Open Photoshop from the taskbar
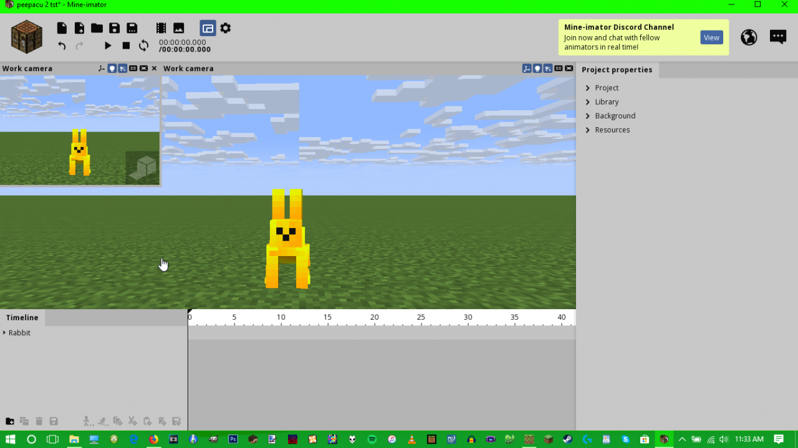 233,439
